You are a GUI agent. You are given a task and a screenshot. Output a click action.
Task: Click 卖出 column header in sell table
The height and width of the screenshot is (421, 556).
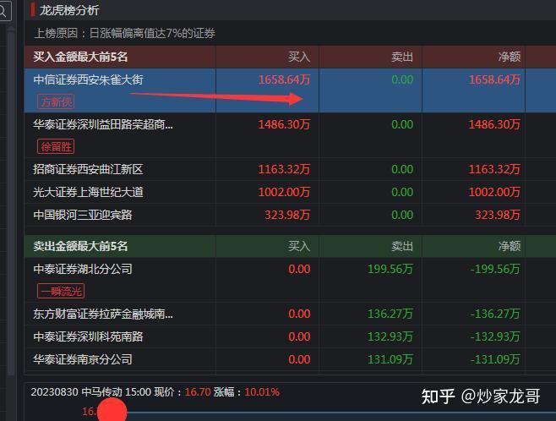402,246
